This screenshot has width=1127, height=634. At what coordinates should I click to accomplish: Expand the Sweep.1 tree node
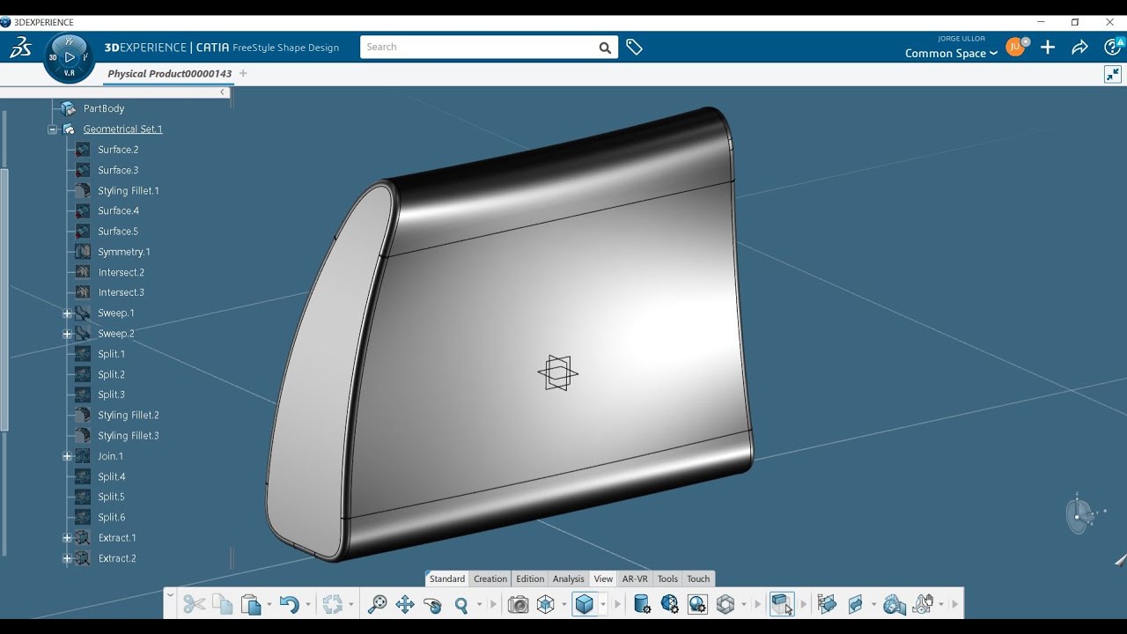[67, 313]
